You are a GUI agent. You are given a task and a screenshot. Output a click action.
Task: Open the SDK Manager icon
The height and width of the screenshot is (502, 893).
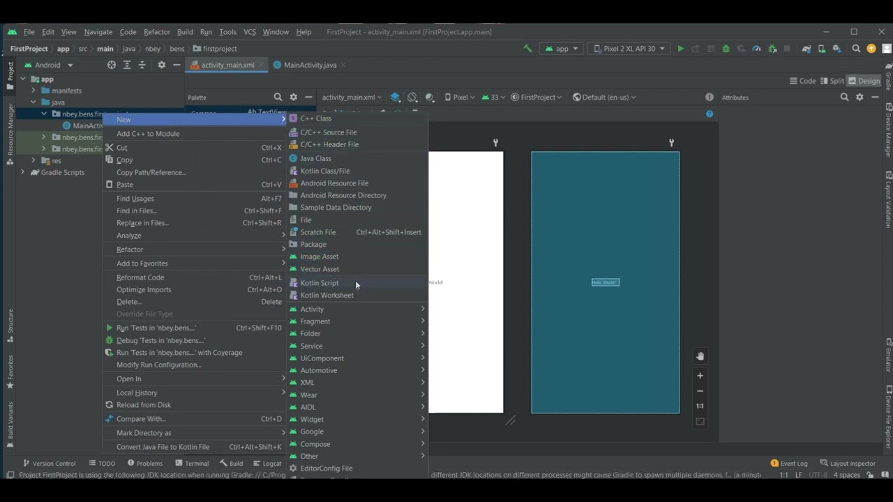click(x=837, y=49)
